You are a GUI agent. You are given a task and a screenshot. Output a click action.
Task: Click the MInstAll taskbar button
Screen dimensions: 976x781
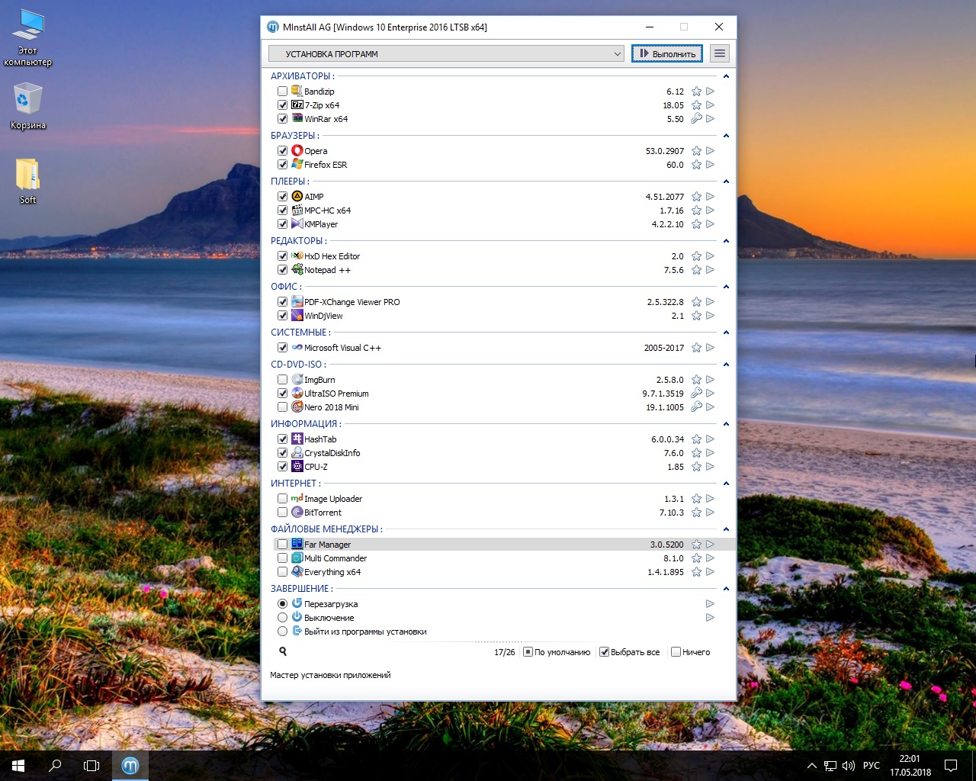(130, 766)
